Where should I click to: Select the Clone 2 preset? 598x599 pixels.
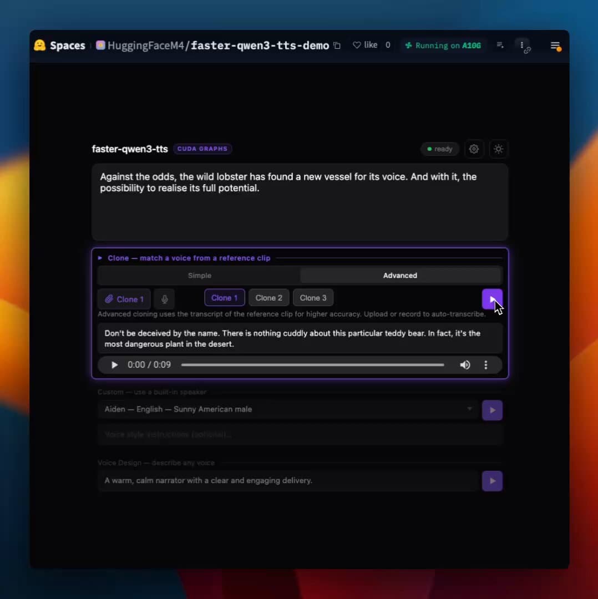tap(268, 298)
